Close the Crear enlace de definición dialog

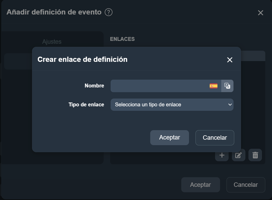[230, 60]
